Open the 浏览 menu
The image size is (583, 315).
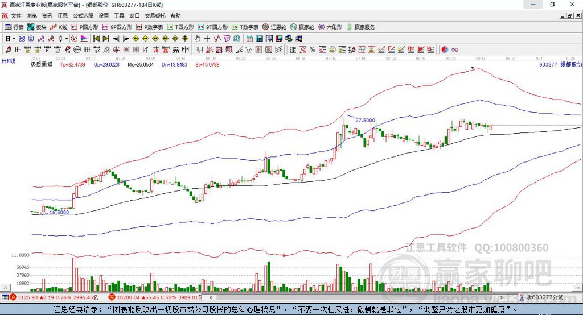(x=32, y=15)
